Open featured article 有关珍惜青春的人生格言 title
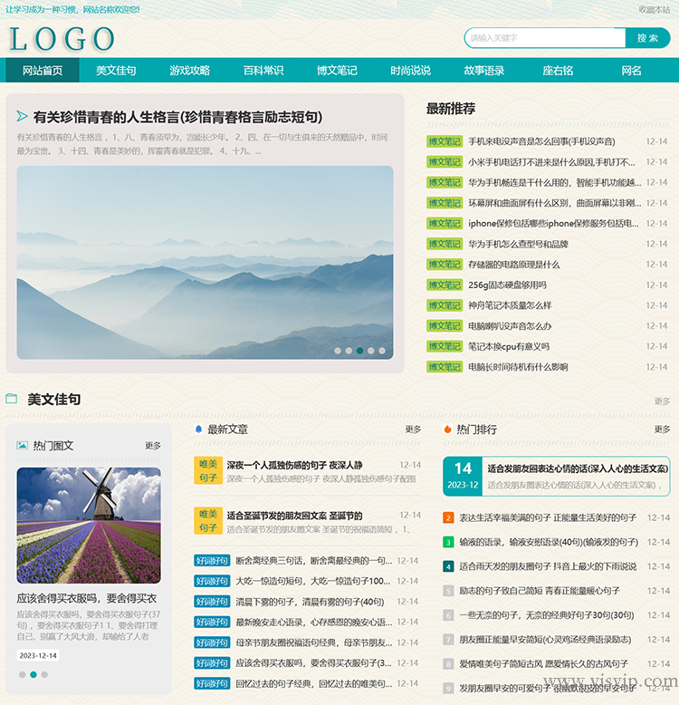This screenshot has width=679, height=705. click(x=177, y=117)
